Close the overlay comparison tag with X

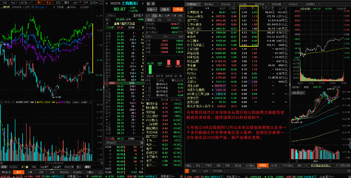pos(47,7)
